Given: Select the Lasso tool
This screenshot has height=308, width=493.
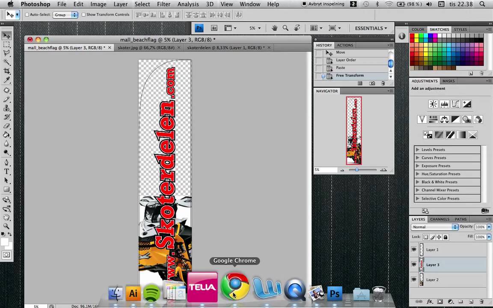Looking at the screenshot, I should [x=6, y=53].
